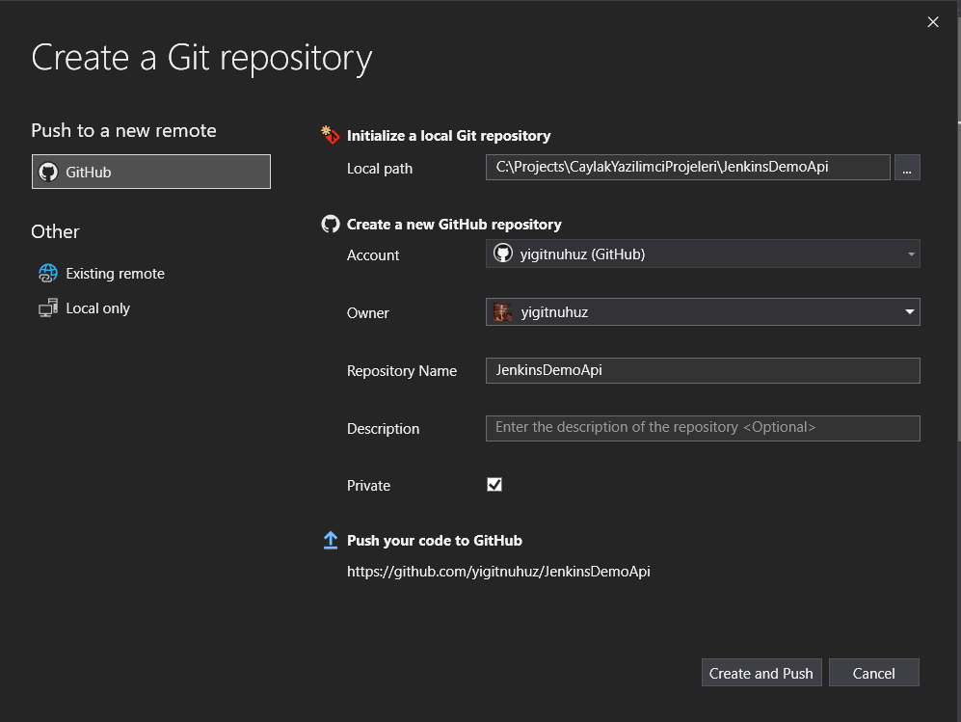Click the owner avatar for yigitnuhuz
Viewport: 961px width, 722px height.
pyautogui.click(x=502, y=312)
